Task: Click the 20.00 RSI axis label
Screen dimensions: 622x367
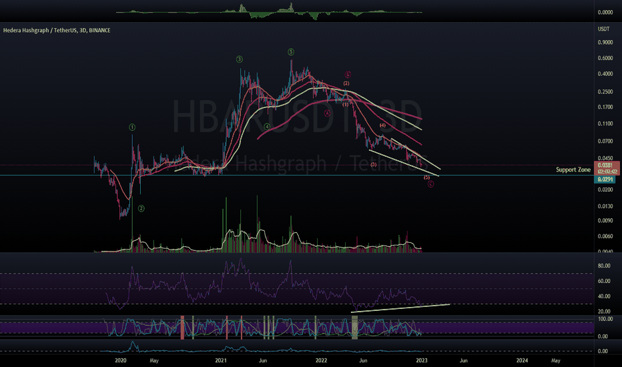Action: point(604,312)
